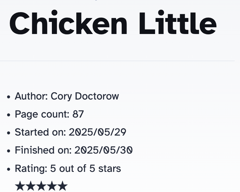Click the fifth and last rating star

62,186
